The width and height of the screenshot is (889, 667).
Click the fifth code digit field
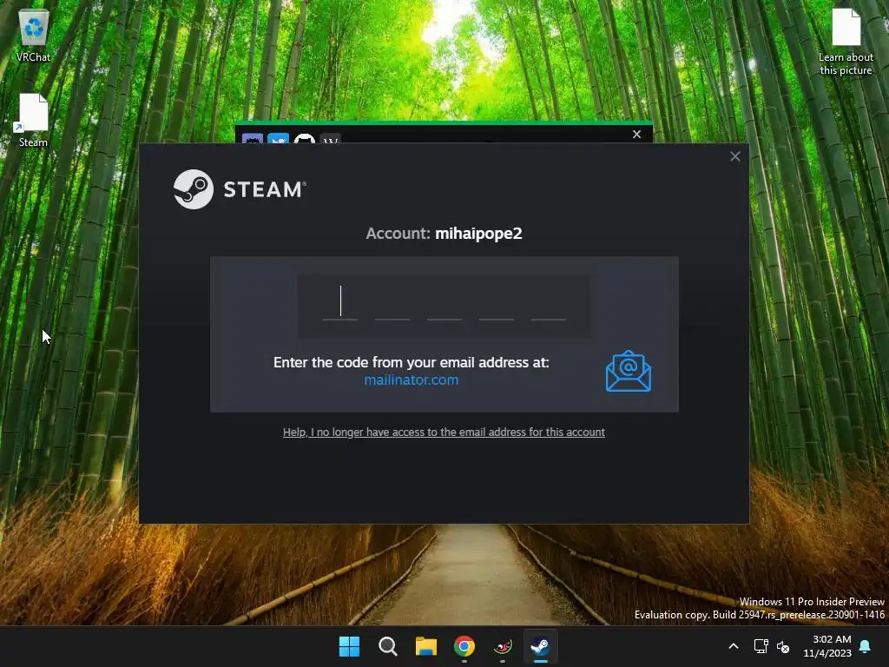pos(549,303)
